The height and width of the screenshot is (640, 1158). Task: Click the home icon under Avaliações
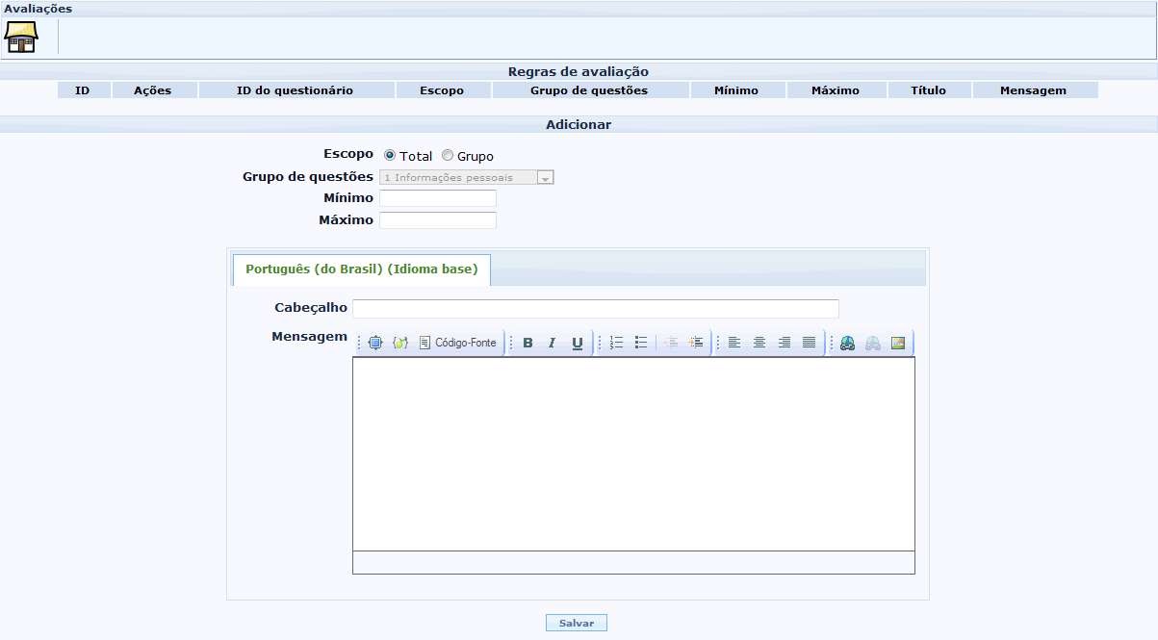[x=21, y=37]
